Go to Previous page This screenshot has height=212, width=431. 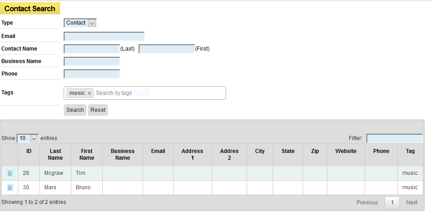pos(367,203)
